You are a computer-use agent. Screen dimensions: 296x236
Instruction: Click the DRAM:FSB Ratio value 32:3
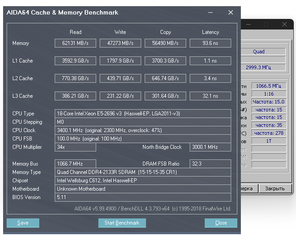[x=210, y=164]
